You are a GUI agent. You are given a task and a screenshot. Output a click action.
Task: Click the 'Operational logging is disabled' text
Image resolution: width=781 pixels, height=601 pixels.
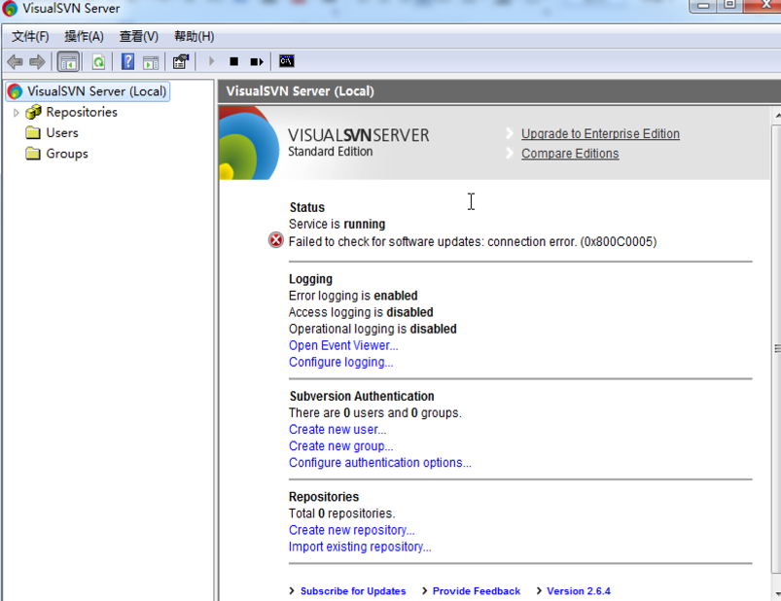pos(373,329)
